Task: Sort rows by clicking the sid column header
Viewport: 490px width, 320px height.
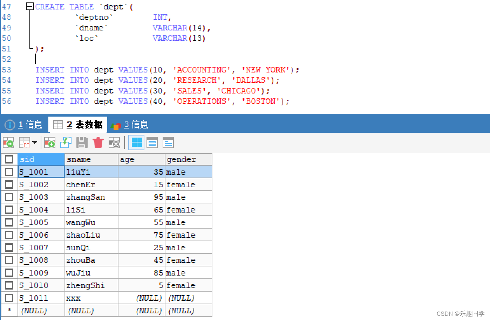Action: pos(41,159)
